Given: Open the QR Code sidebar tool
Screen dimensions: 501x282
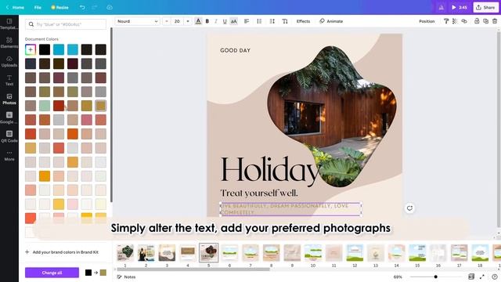Looking at the screenshot, I should 9,136.
